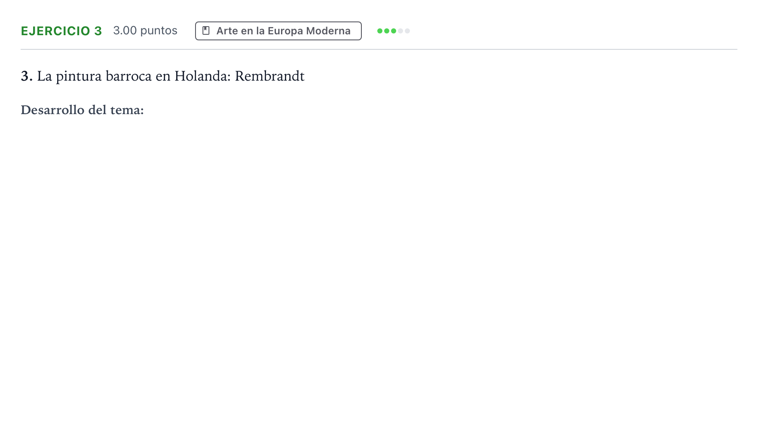This screenshot has width=758, height=430.
Task: Click the 'Desarrollo del tema:' label
Action: coord(82,110)
